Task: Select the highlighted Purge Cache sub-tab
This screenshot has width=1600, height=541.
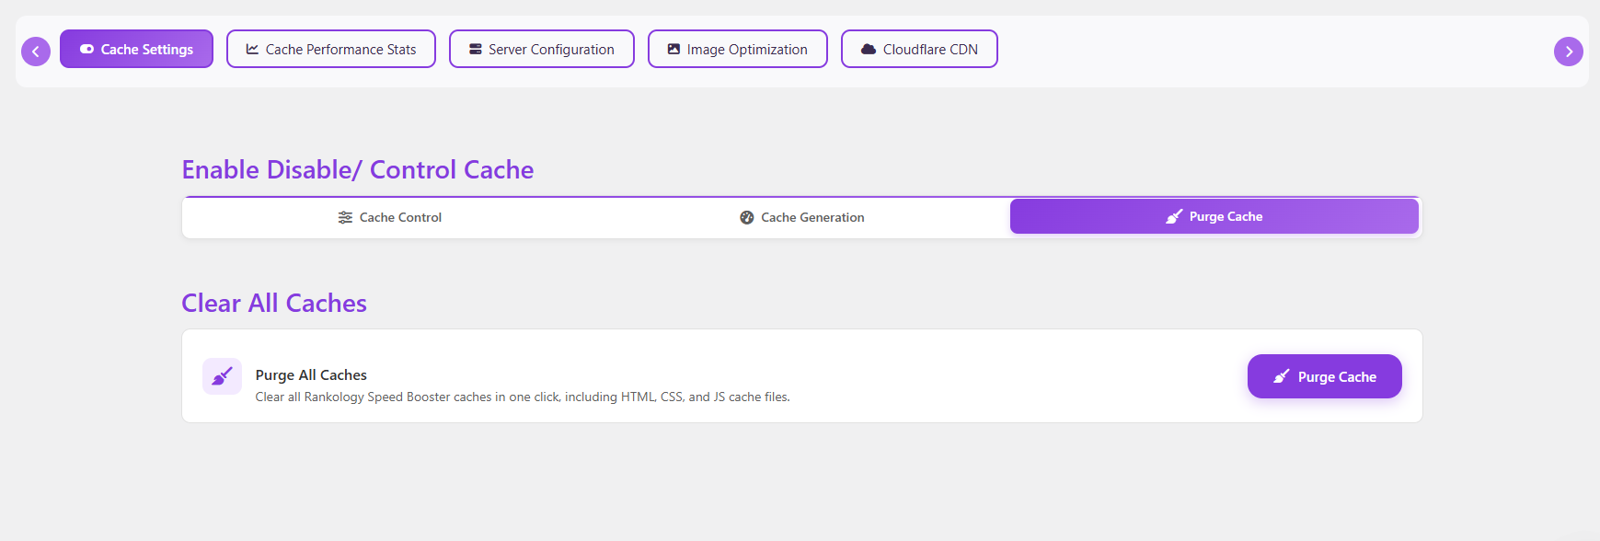Action: tap(1214, 217)
